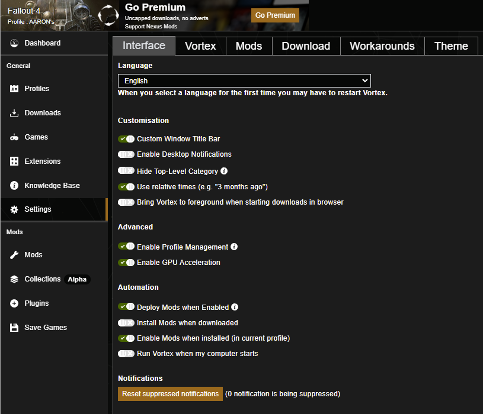Open the Workarounds settings tab

382,46
